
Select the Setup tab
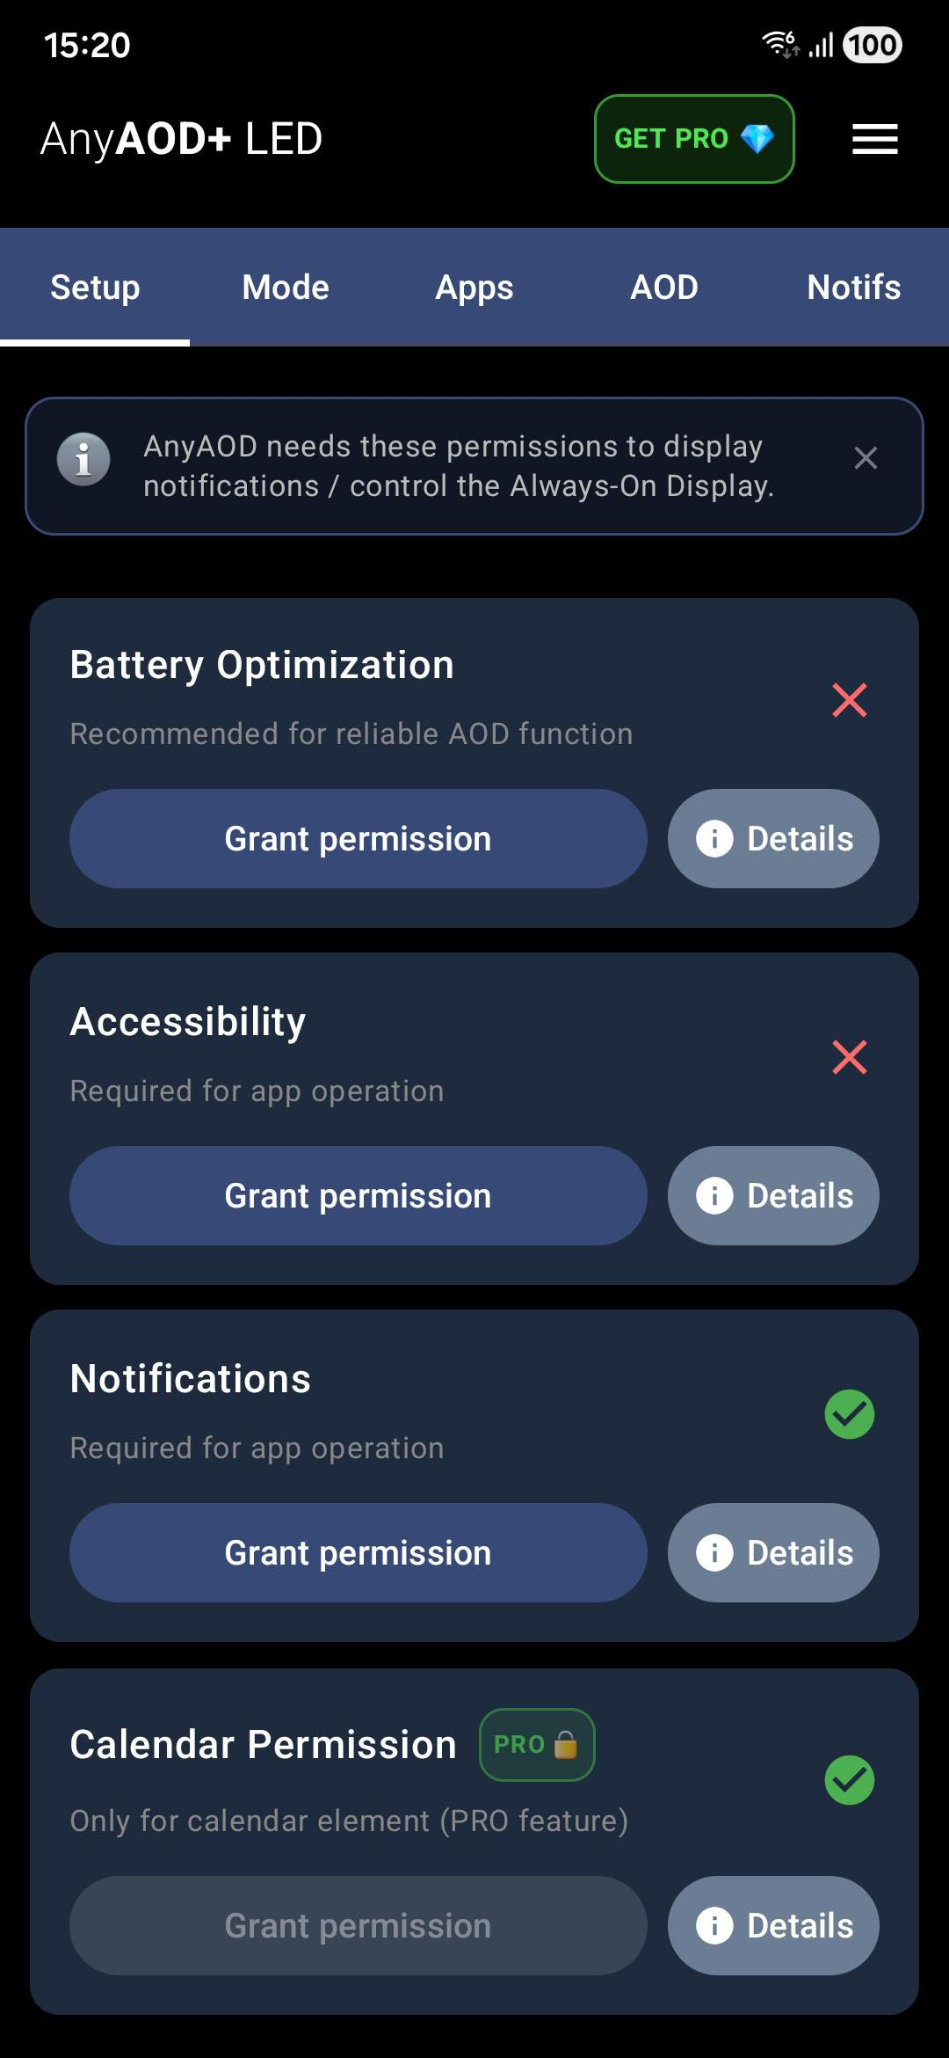pyautogui.click(x=95, y=288)
